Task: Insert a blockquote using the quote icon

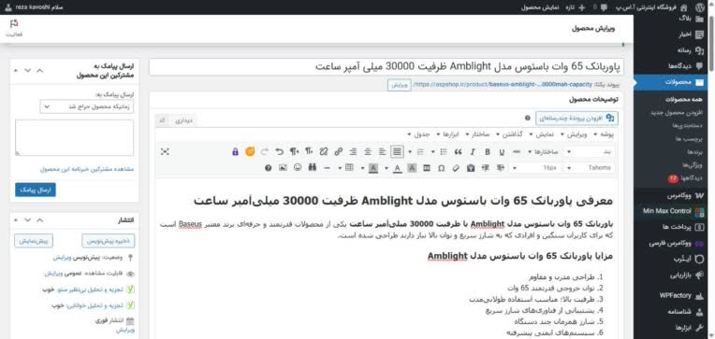Action: (459, 151)
